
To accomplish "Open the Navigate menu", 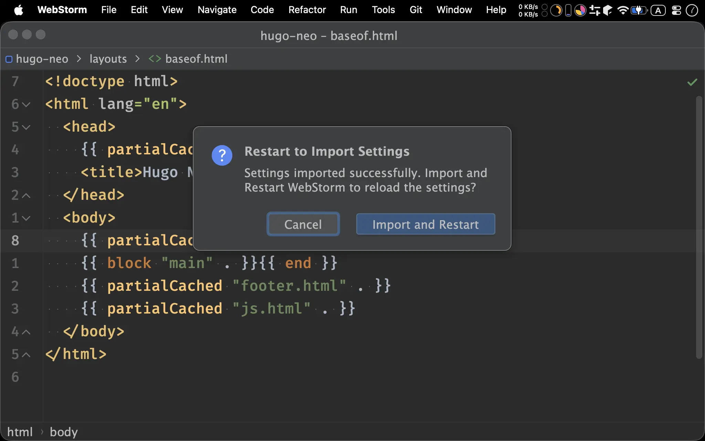I will point(217,10).
